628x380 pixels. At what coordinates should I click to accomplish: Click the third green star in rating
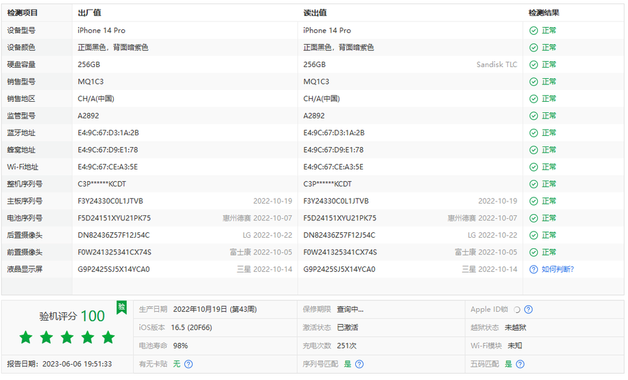click(67, 337)
